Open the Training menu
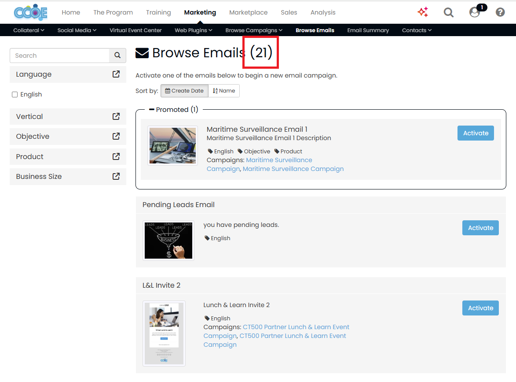This screenshot has height=382, width=516. (159, 12)
